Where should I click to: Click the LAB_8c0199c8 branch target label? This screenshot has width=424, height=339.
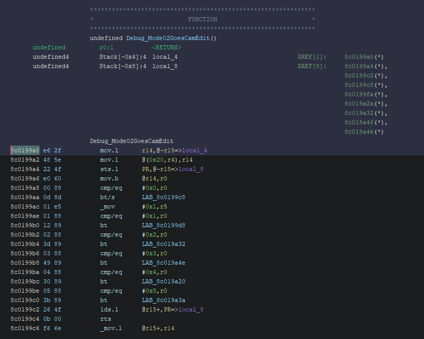(x=163, y=197)
